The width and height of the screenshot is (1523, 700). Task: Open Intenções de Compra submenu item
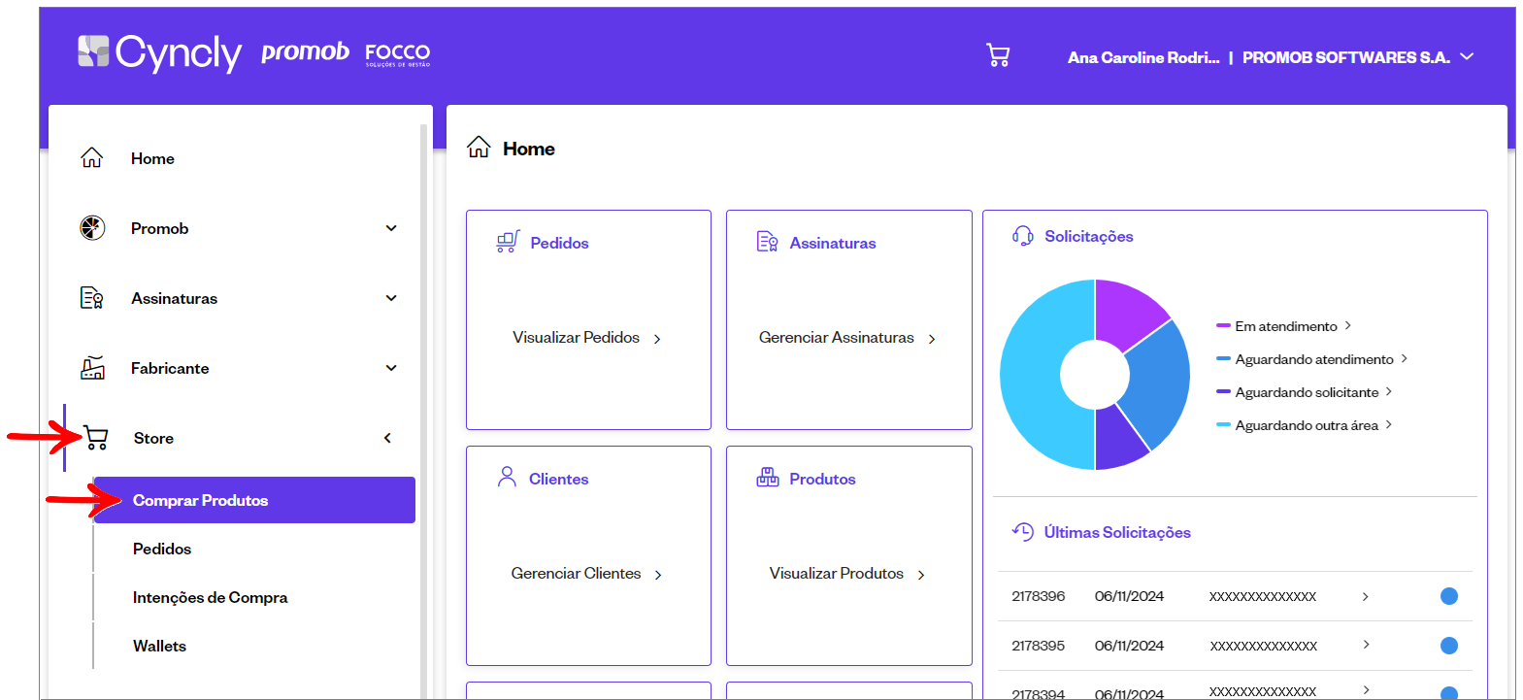pyautogui.click(x=210, y=597)
